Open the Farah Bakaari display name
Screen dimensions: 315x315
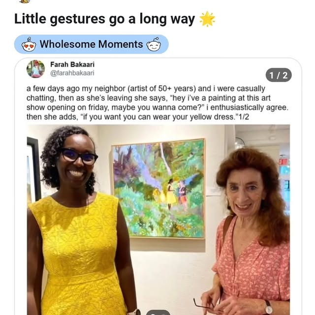click(x=72, y=64)
